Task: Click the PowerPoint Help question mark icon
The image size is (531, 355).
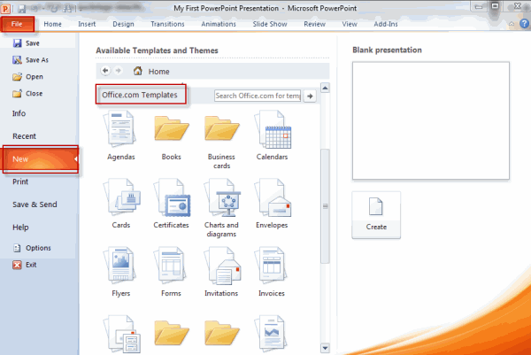Action: click(x=524, y=24)
